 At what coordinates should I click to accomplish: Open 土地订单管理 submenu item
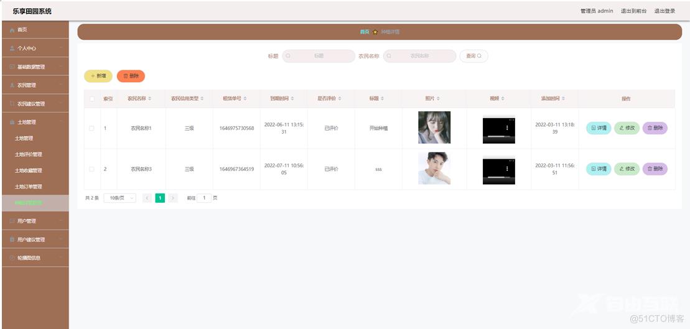point(35,187)
